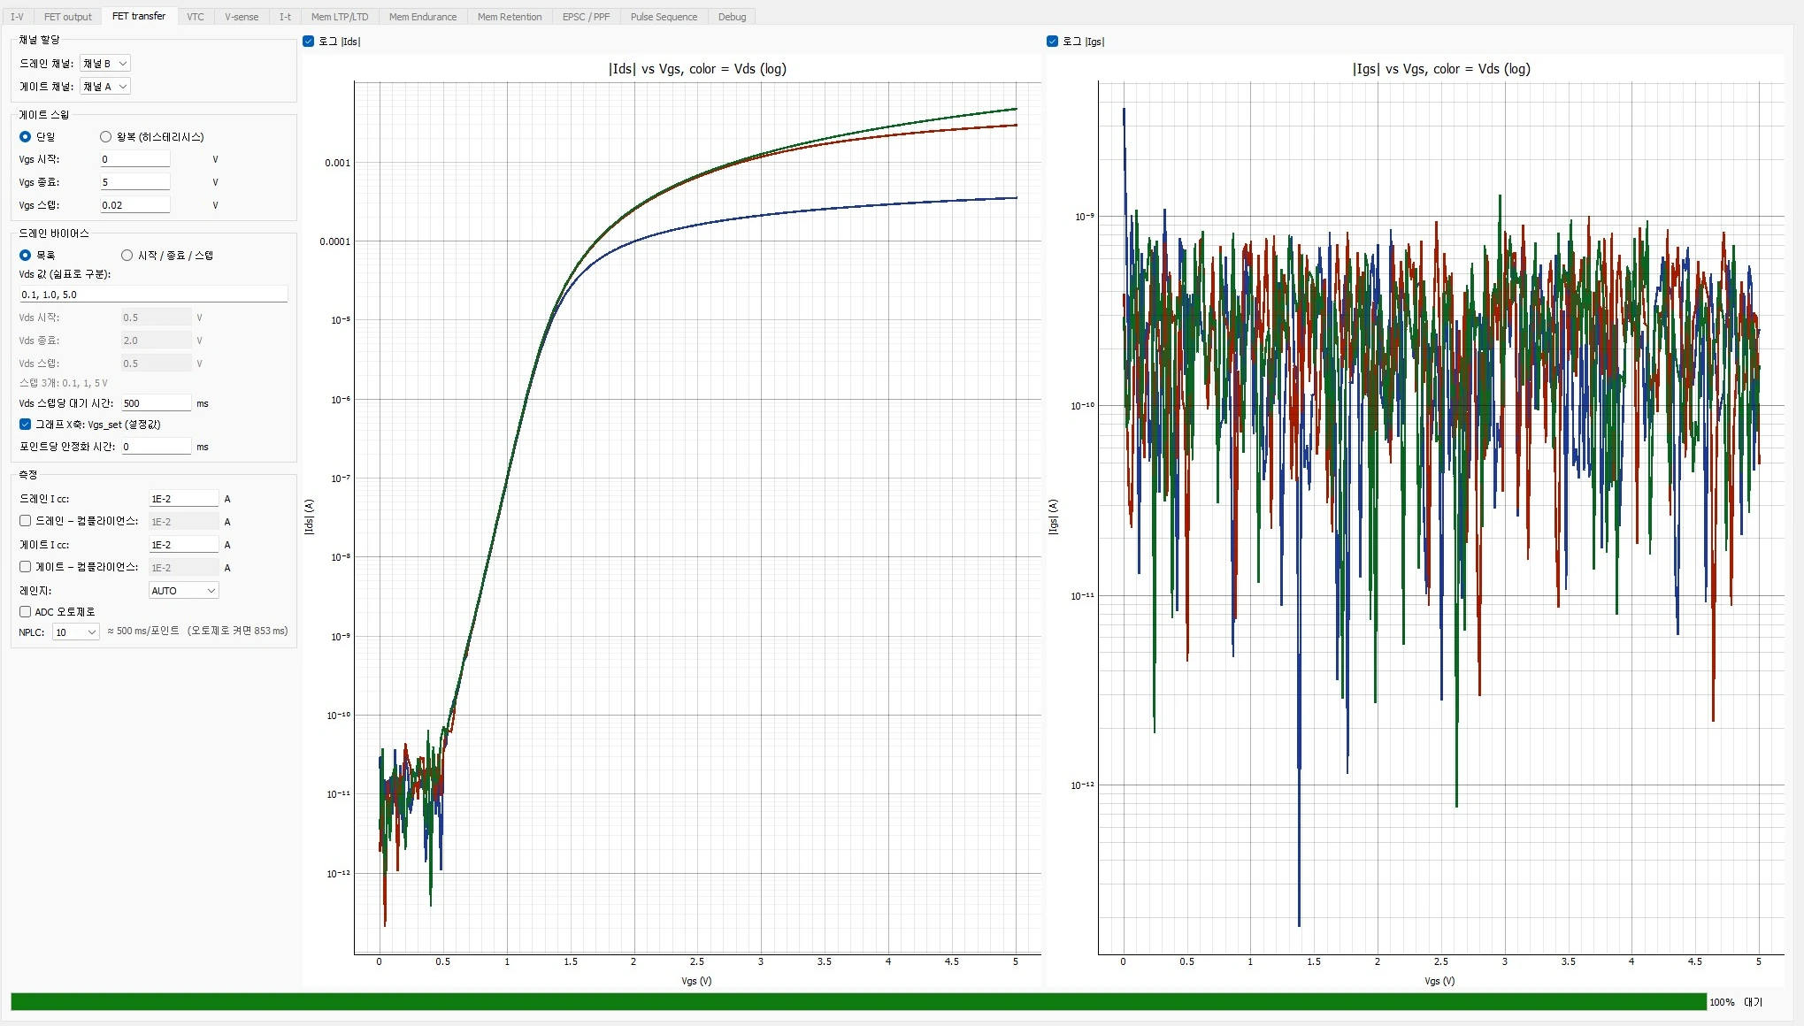Select the round-trip hysteresis radio (왕복)
This screenshot has width=1804, height=1026.
click(x=152, y=137)
